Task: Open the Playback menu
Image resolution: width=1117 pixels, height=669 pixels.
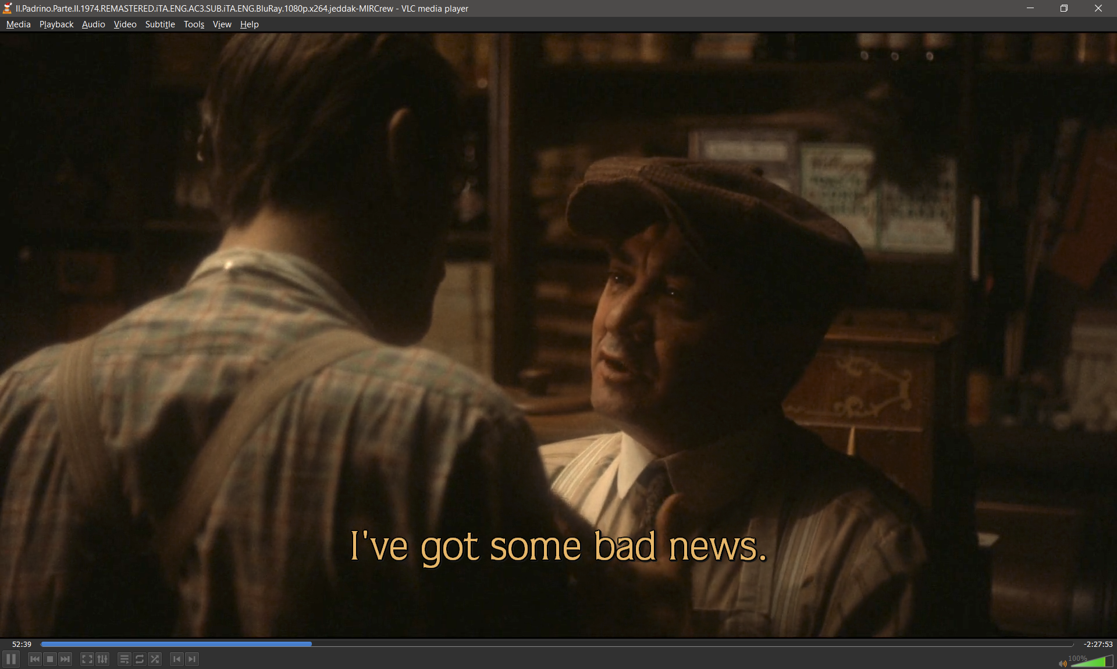Action: 56,24
